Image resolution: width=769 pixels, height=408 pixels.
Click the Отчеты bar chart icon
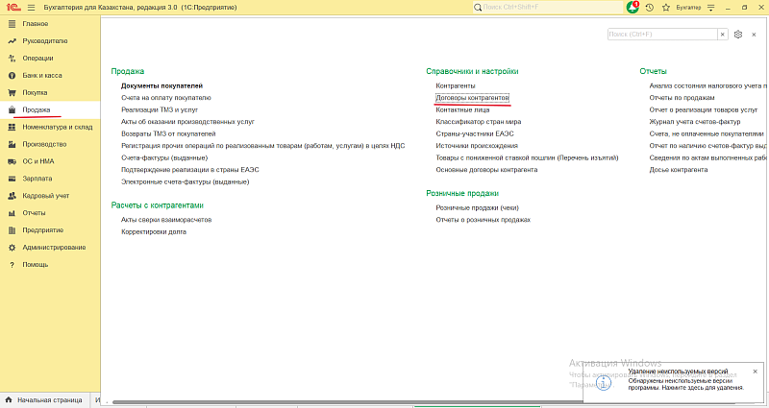12,213
